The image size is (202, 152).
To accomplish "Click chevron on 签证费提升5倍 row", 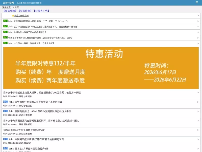I will point(198,149).
